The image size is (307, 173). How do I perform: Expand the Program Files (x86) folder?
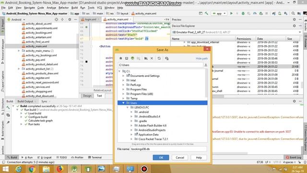(x=123, y=94)
